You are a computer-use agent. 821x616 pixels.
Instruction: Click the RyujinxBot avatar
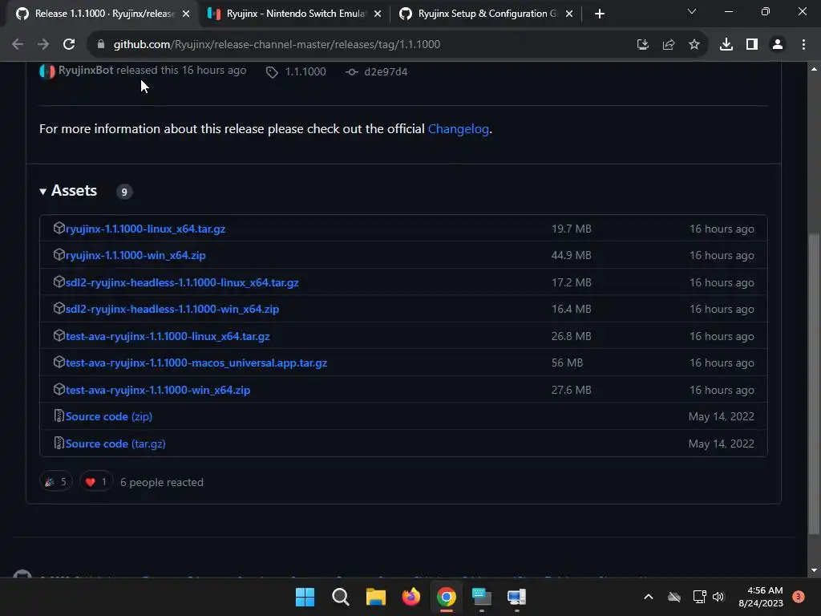click(x=47, y=71)
